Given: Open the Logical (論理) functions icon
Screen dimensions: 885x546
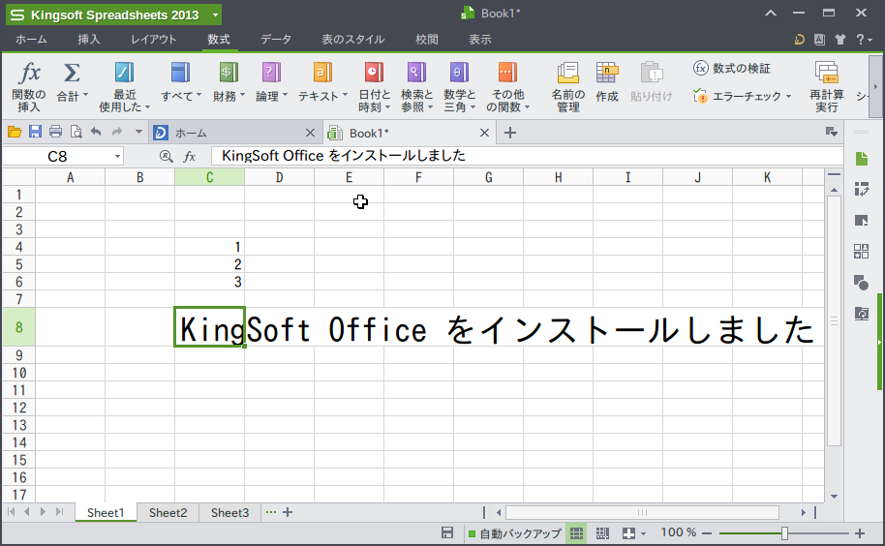Looking at the screenshot, I should click(x=271, y=73).
